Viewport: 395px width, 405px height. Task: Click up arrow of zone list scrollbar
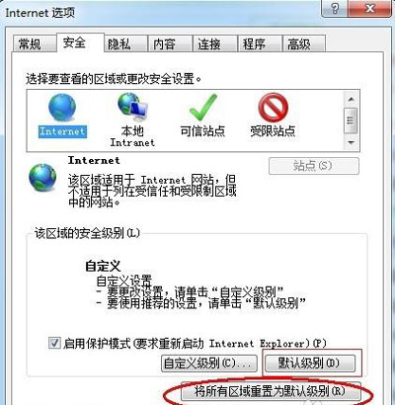pyautogui.click(x=351, y=99)
